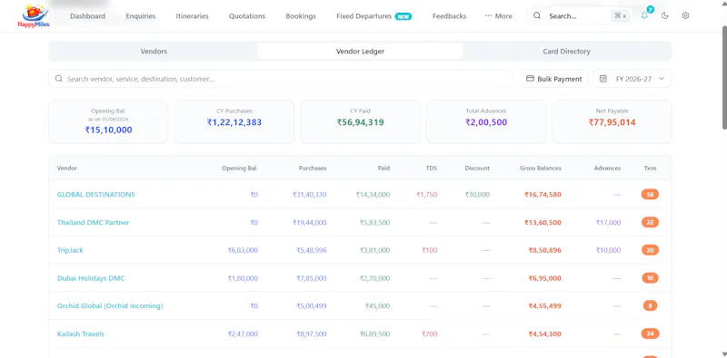Click ₹10,000 advance for TripJack
Screen dimensions: 727x358
click(x=608, y=250)
